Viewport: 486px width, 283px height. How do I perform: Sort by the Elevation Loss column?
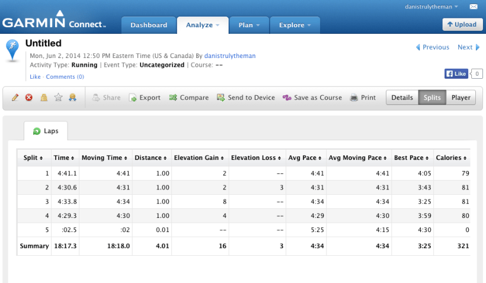(256, 157)
